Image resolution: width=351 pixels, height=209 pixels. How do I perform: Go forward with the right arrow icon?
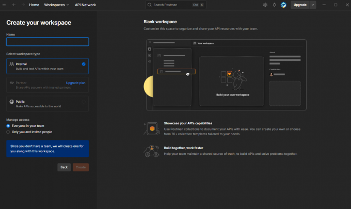[23, 5]
